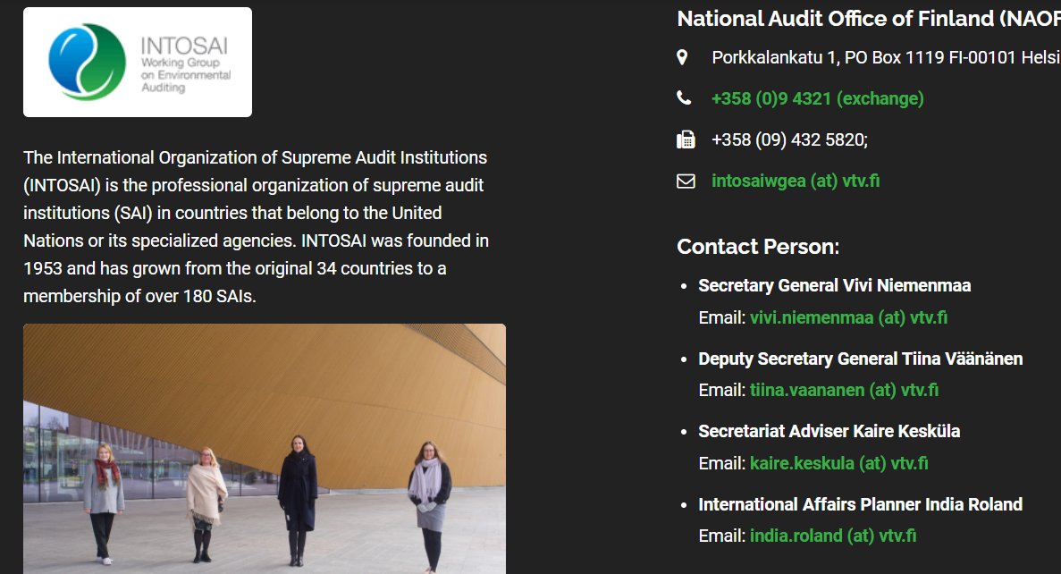
Task: Click the map pin address icon
Action: (x=682, y=57)
